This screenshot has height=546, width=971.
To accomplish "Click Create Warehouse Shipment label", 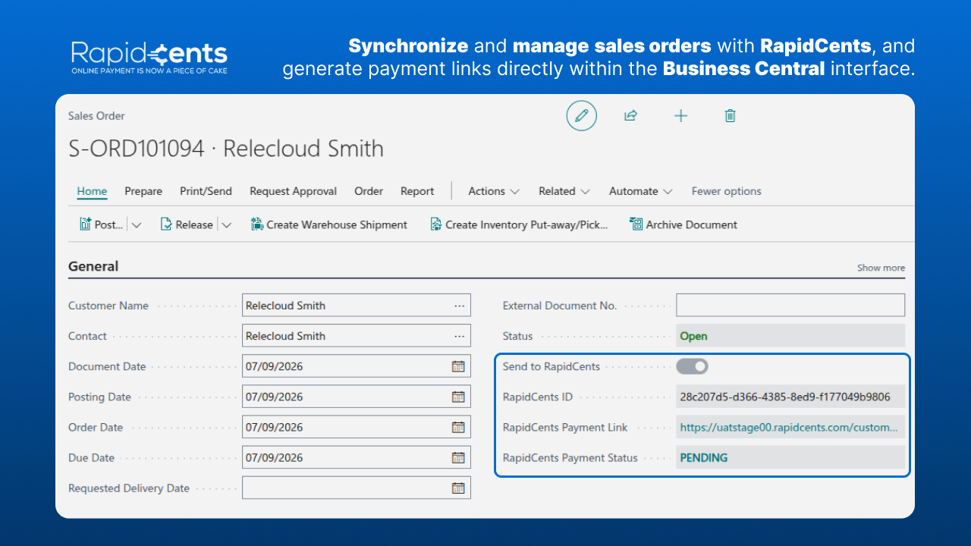I will pyautogui.click(x=337, y=224).
